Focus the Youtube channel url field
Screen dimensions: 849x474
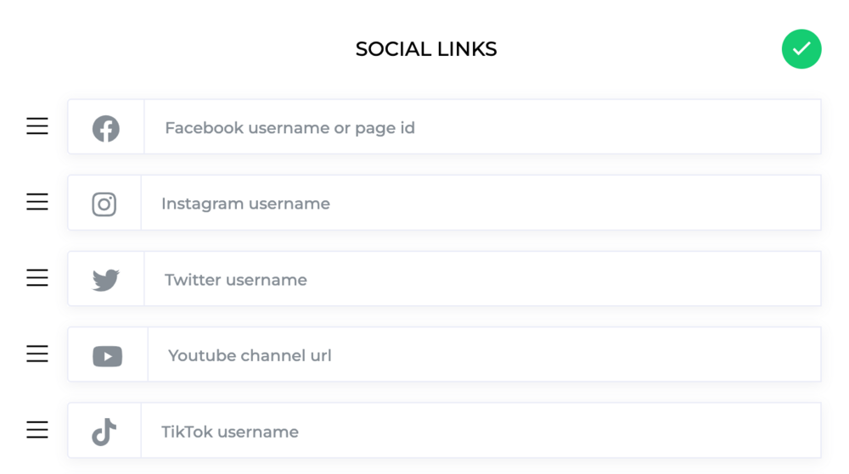(484, 354)
